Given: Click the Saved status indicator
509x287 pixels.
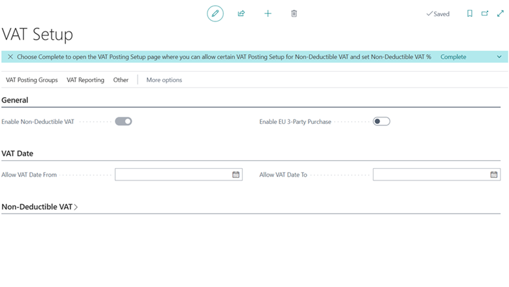Looking at the screenshot, I should tap(438, 14).
